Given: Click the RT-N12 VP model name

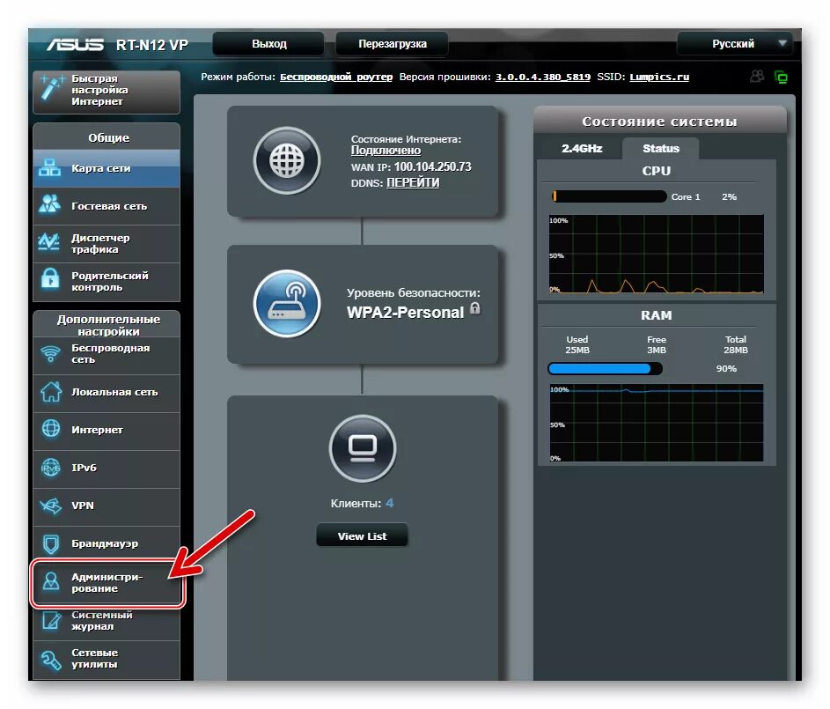Looking at the screenshot, I should (x=152, y=45).
